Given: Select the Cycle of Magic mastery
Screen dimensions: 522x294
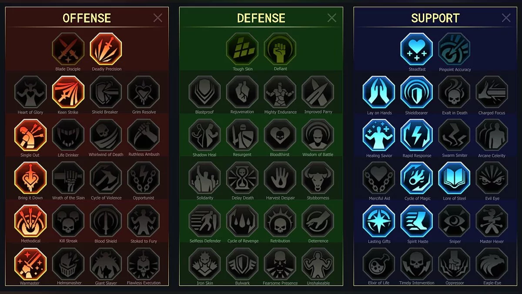Looking at the screenshot, I should click(417, 178).
